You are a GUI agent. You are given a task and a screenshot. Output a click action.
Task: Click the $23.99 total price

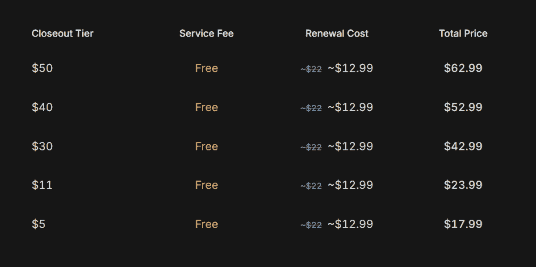point(463,185)
